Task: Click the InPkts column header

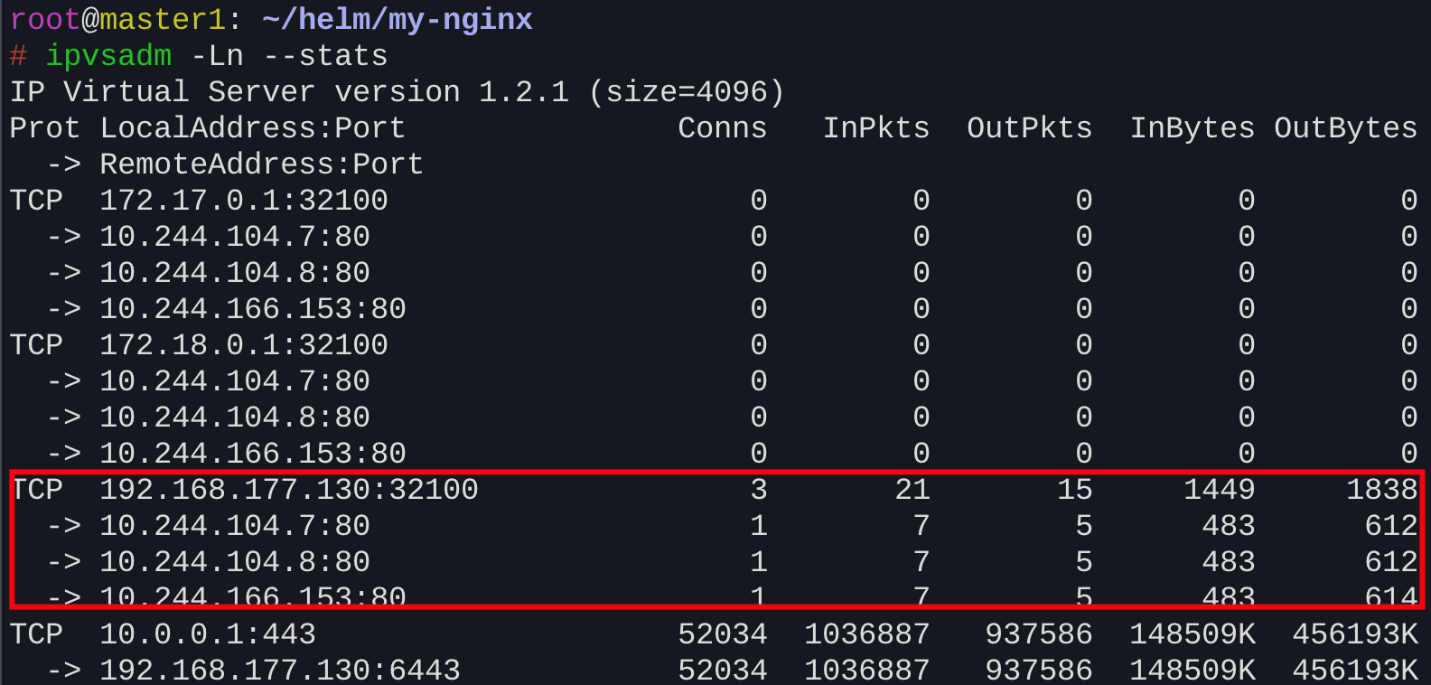Action: pos(875,128)
